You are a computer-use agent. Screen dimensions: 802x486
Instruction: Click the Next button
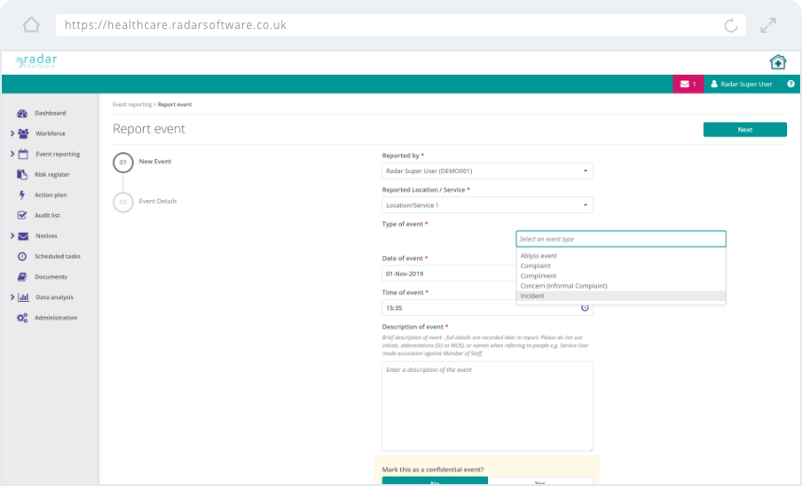pos(745,130)
